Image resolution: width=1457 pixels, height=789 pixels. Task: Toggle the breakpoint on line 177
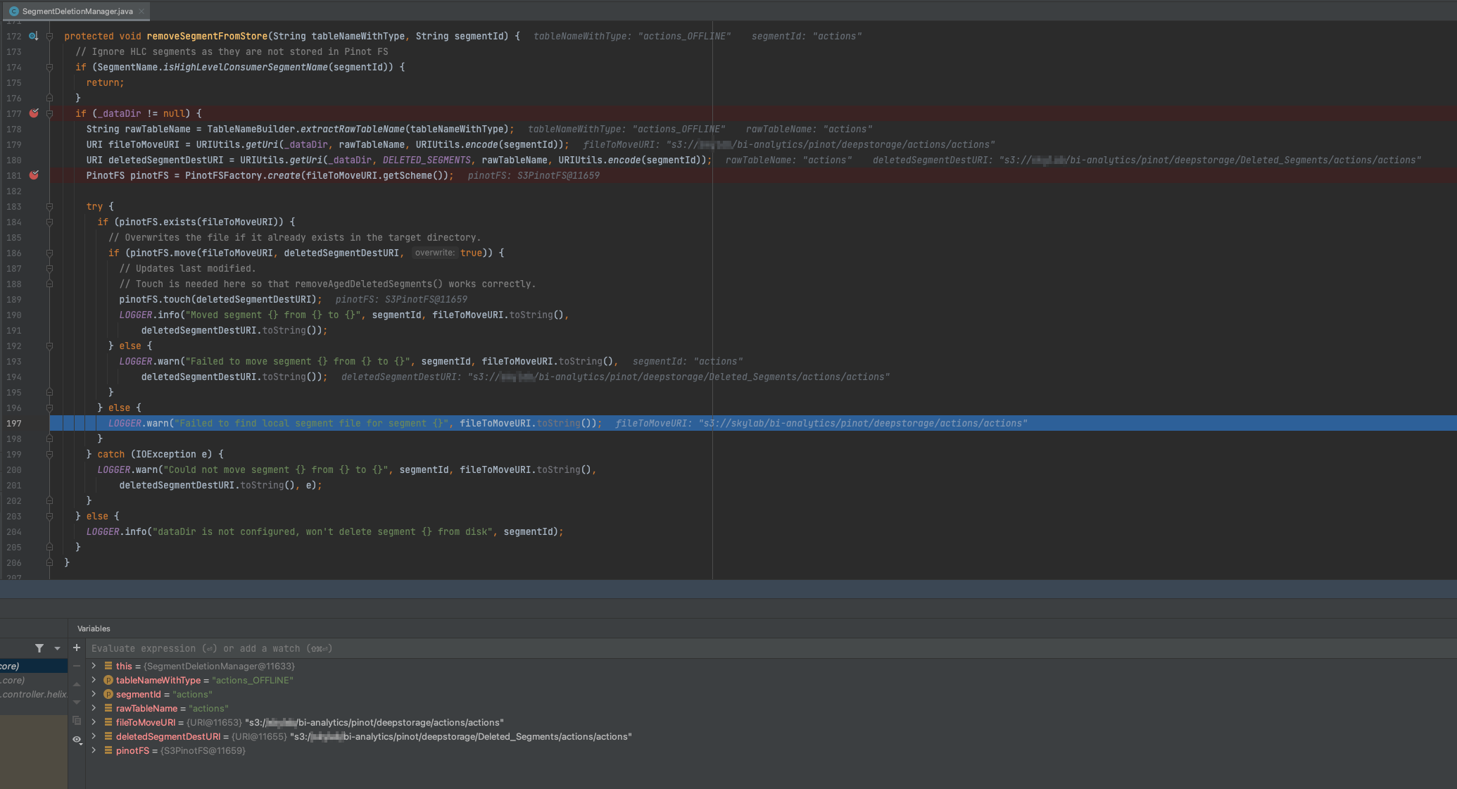[x=34, y=113]
